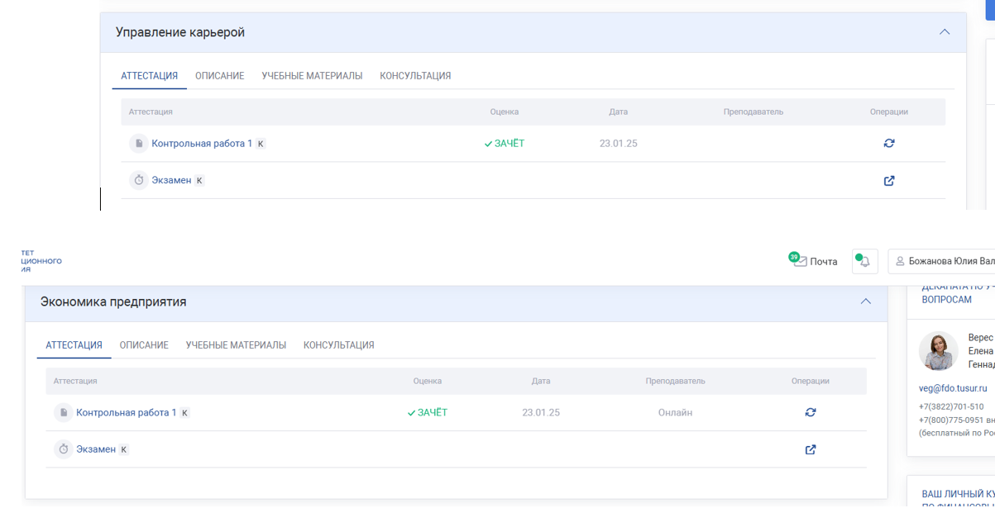This screenshot has height=527, width=995.
Task: Click document icon beside Управление карьерой Контрольная работа 1
Action: tap(138, 144)
